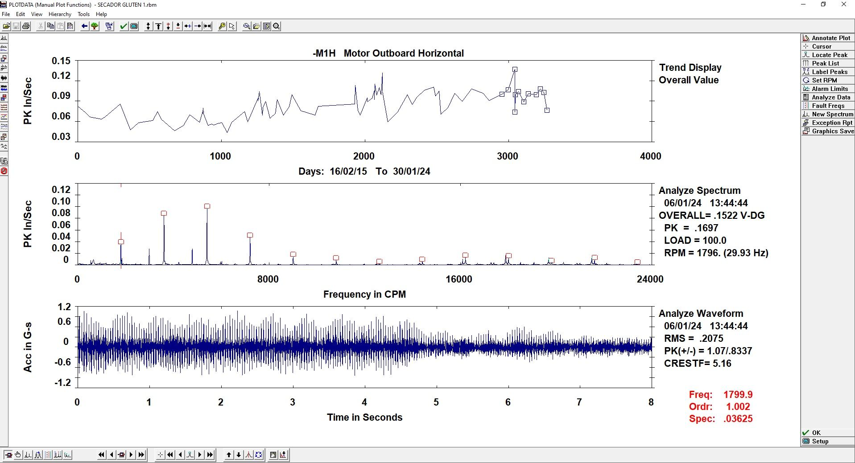Click the hand tool in bottom toolbar
Screen dimensions: 855x463
coord(18,455)
